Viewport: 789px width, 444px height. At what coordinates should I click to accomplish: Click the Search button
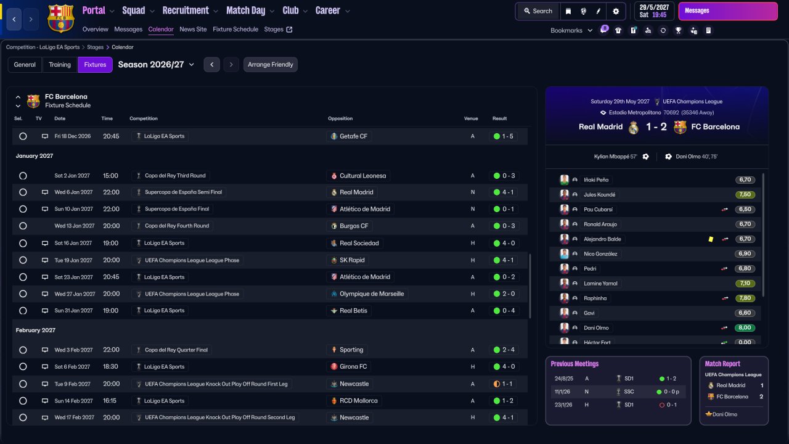[538, 11]
